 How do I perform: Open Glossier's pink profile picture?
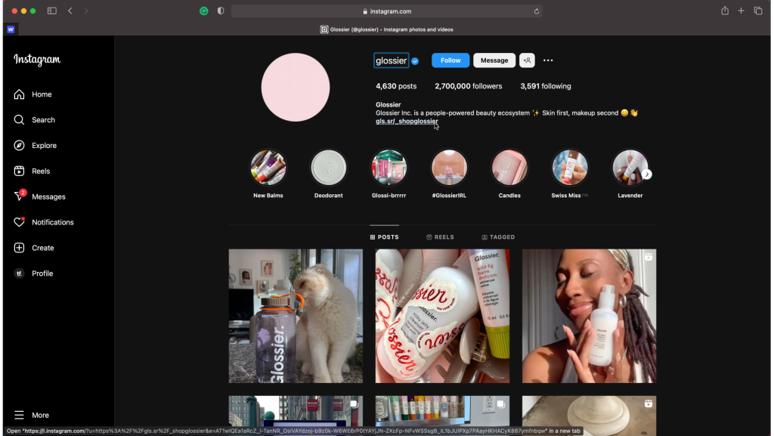pyautogui.click(x=296, y=88)
